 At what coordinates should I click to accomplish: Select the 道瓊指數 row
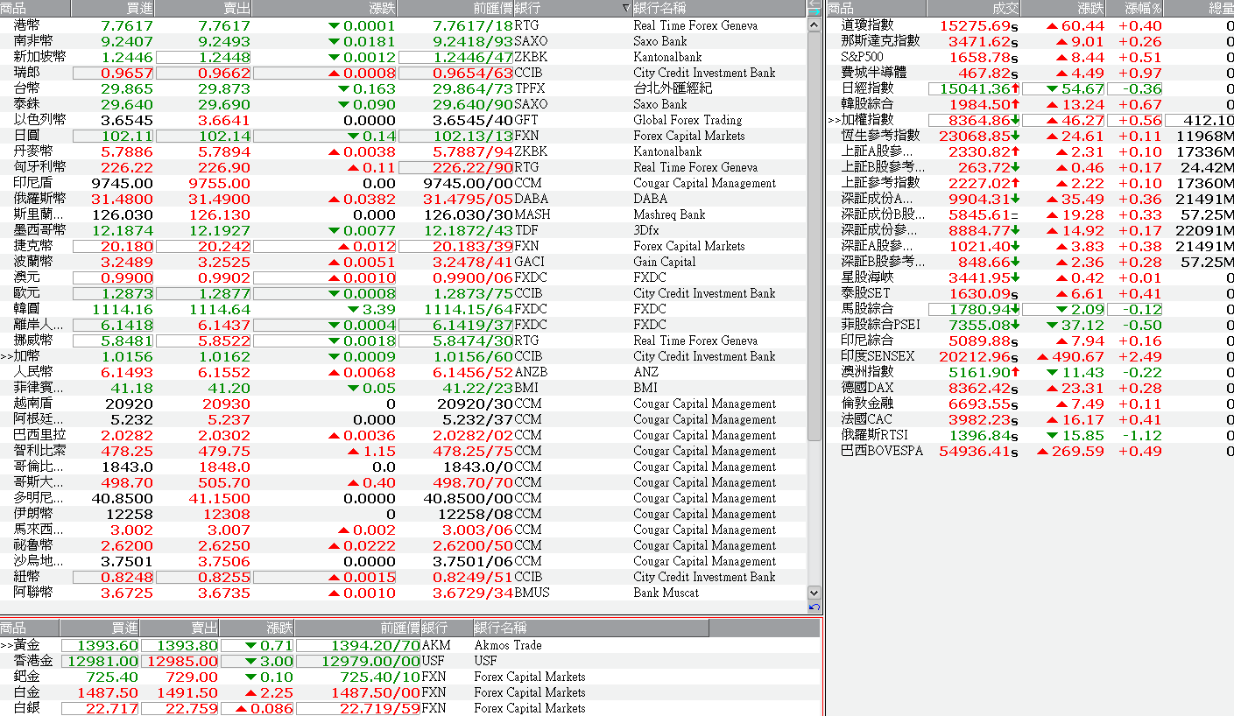pos(1031,25)
